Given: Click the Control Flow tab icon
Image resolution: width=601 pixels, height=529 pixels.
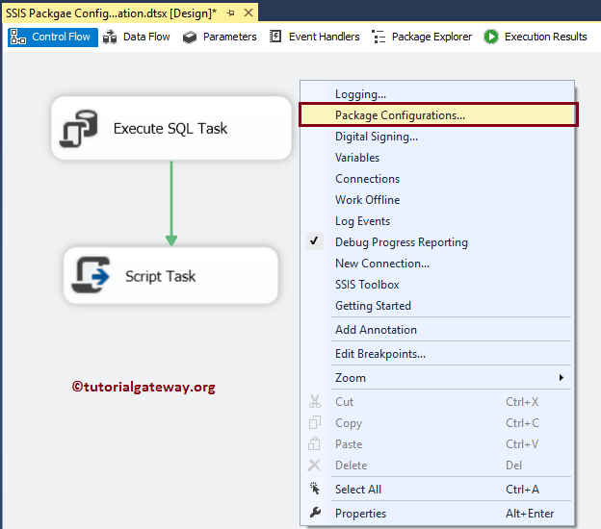Looking at the screenshot, I should coord(18,38).
